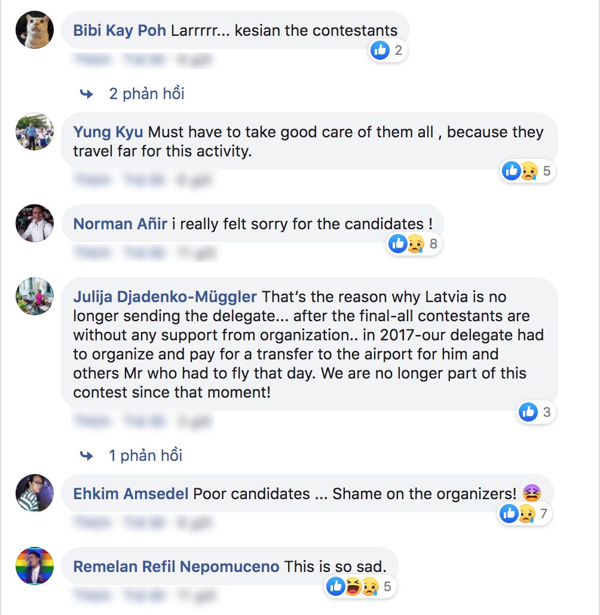Image resolution: width=600 pixels, height=615 pixels.
Task: Open Bibi Kay Poh's profile name link
Action: tap(120, 30)
